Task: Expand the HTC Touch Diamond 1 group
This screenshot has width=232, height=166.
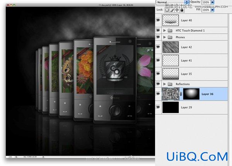Action: click(164, 31)
